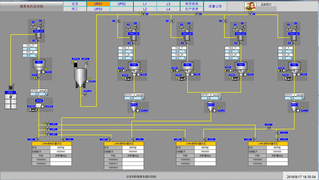The image size is (319, 180).
Task: Open the 库存报表 inventory report
Action: (x=192, y=4)
